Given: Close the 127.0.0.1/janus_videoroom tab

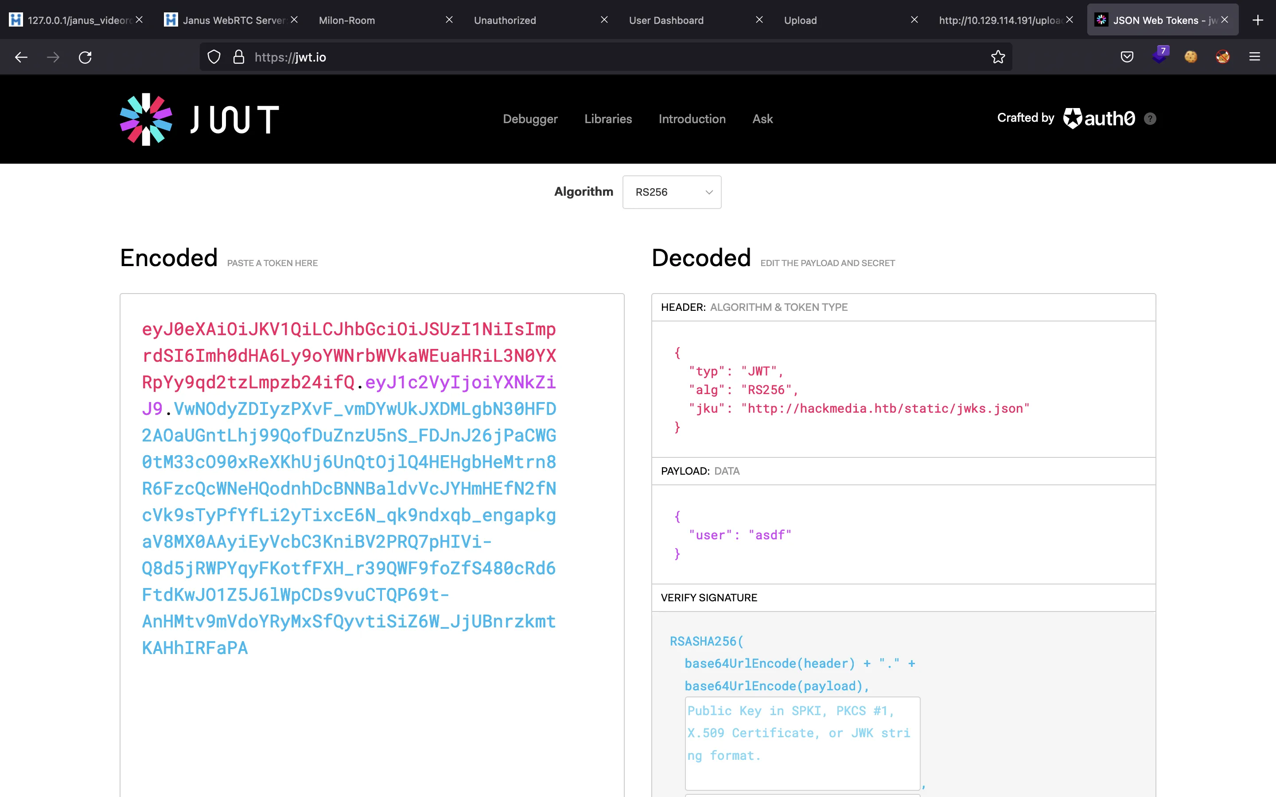Looking at the screenshot, I should (x=139, y=19).
